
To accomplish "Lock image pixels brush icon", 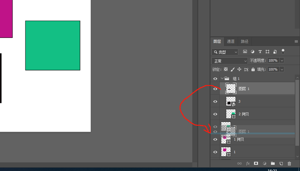I will pos(232,69).
